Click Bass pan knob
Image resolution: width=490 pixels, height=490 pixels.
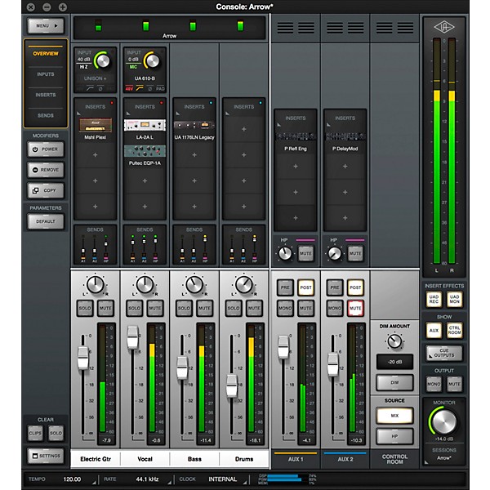pos(194,284)
